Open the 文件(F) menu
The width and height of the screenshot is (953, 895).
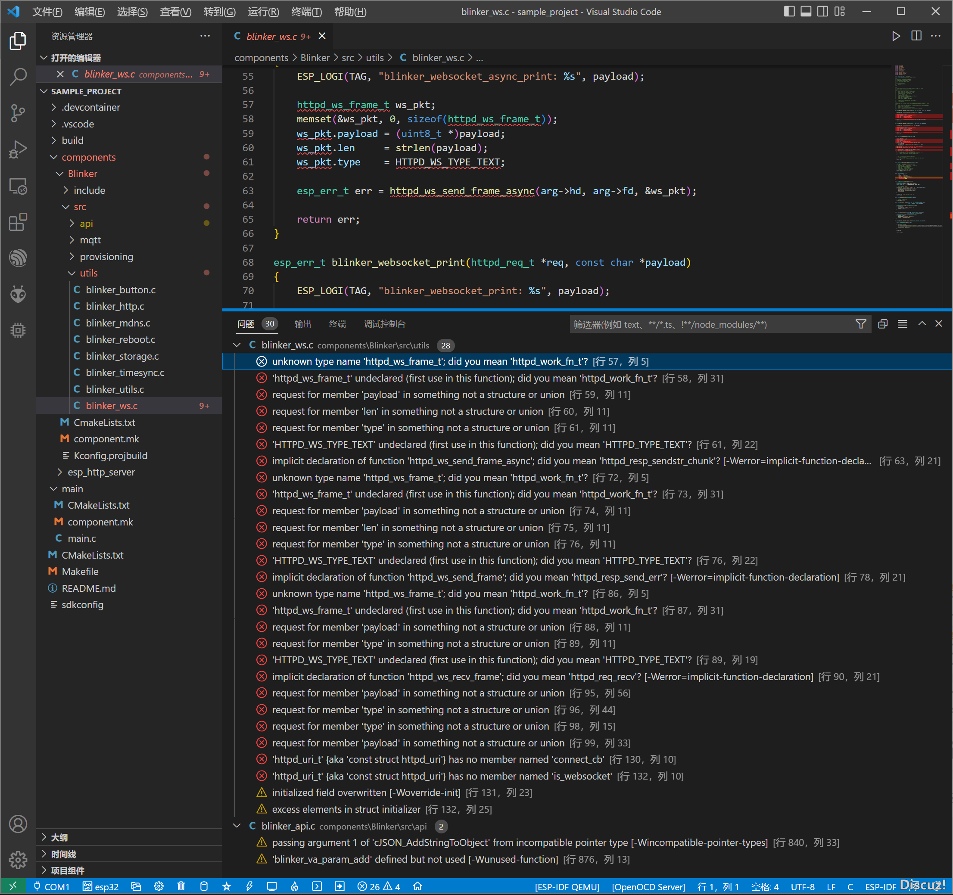[47, 12]
